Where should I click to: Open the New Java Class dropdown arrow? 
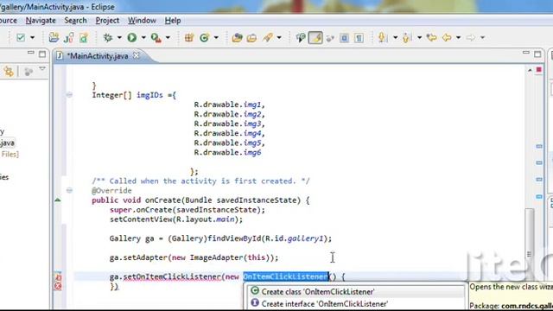(x=216, y=37)
